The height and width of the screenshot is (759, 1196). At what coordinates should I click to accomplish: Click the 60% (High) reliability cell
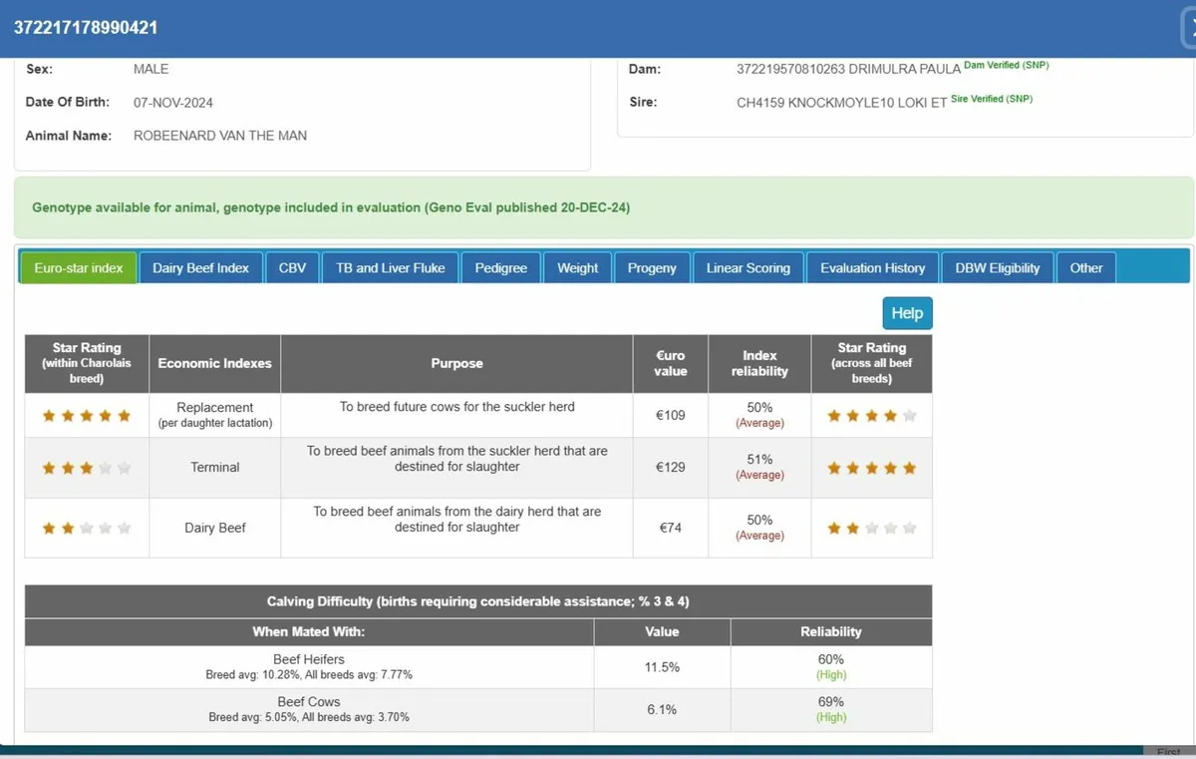[x=831, y=667]
